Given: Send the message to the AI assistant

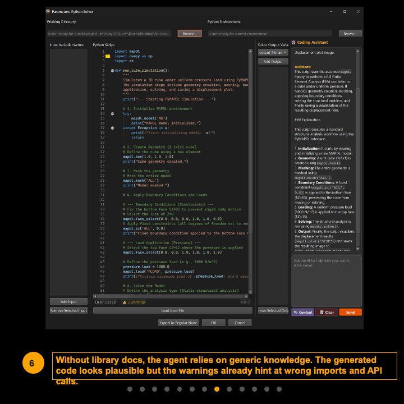Looking at the screenshot, I should (350, 312).
